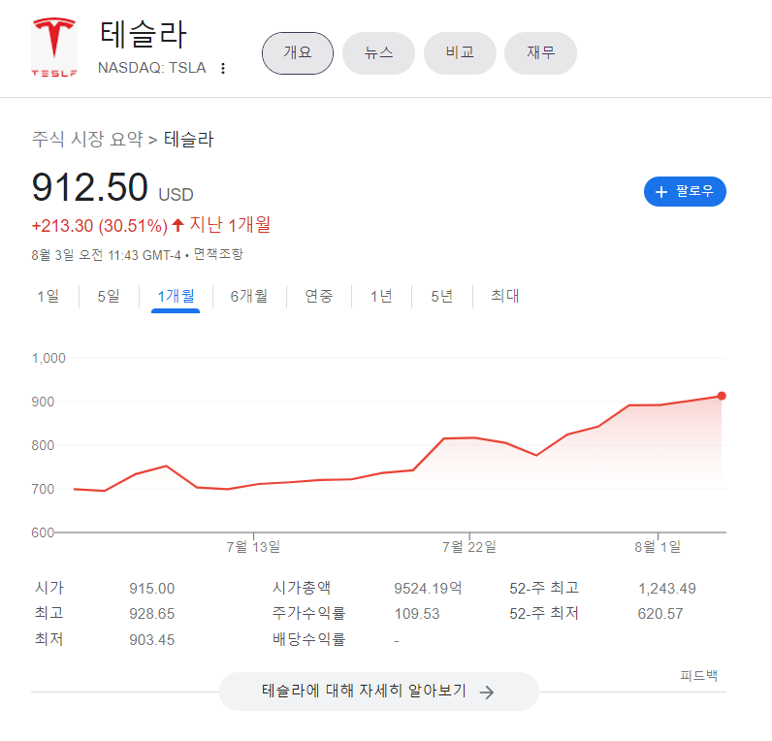
Task: Switch chart to 5년 range
Action: pyautogui.click(x=441, y=296)
